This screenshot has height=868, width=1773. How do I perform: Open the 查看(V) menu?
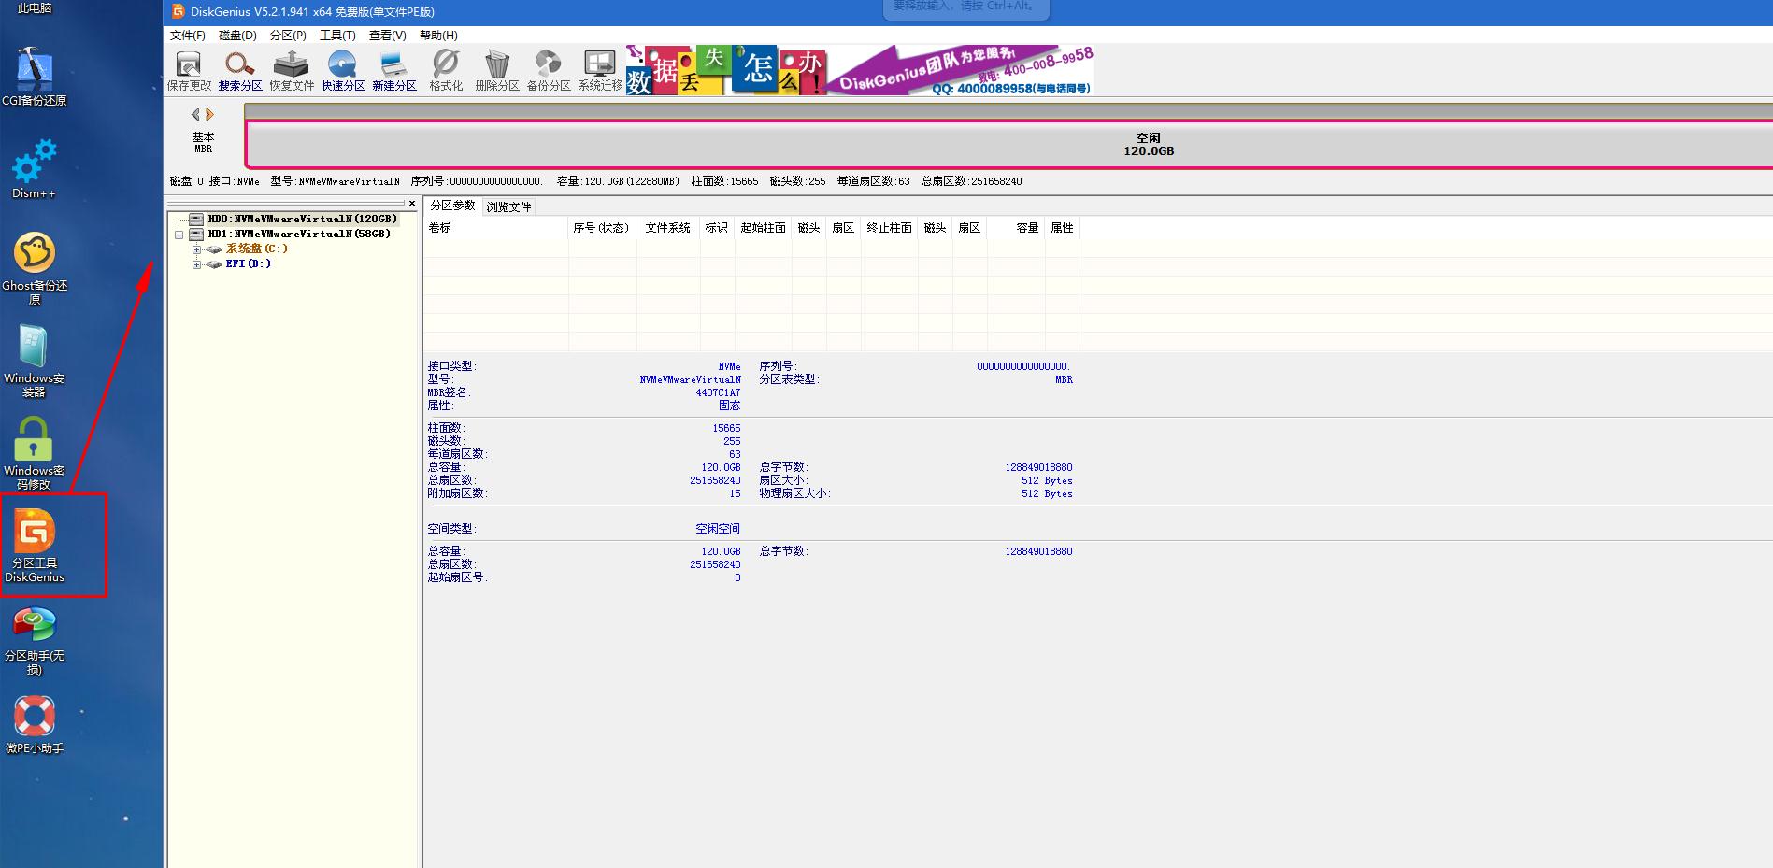pos(387,36)
